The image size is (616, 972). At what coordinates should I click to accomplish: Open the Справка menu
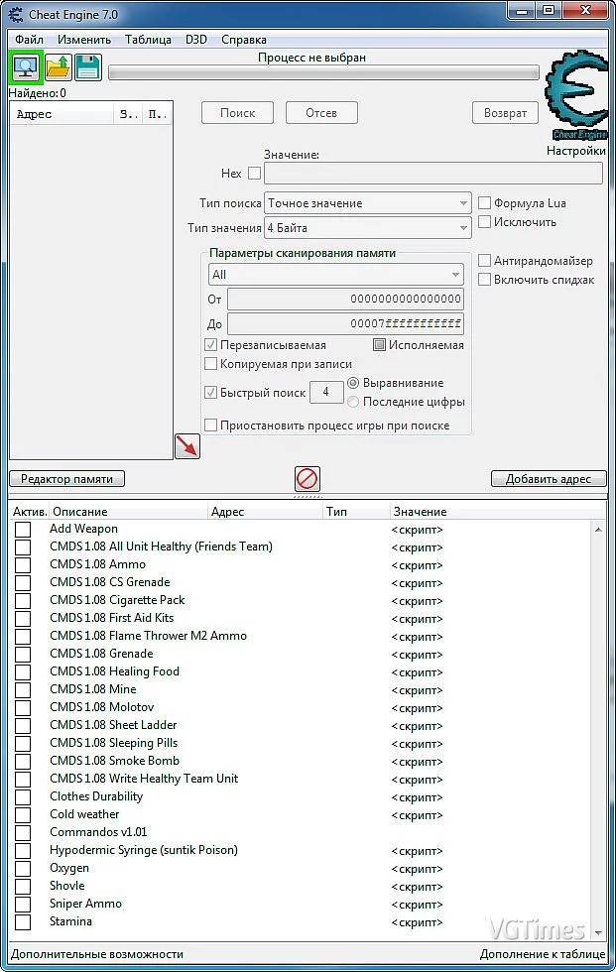pos(244,39)
